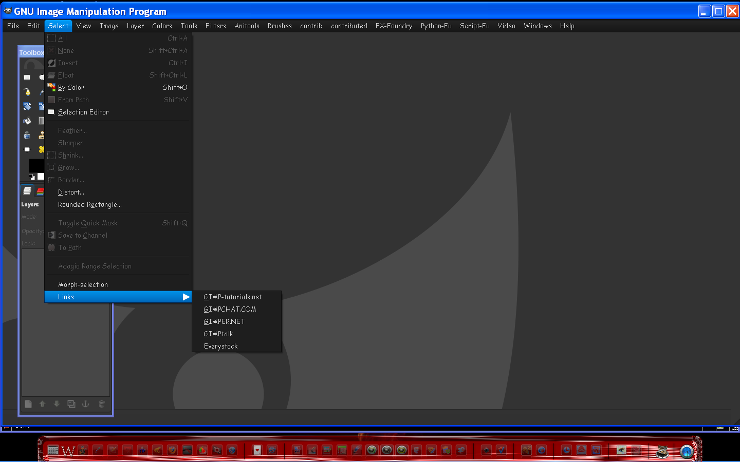The height and width of the screenshot is (462, 740).
Task: Click the blue clock at dock's right end
Action: point(687,451)
